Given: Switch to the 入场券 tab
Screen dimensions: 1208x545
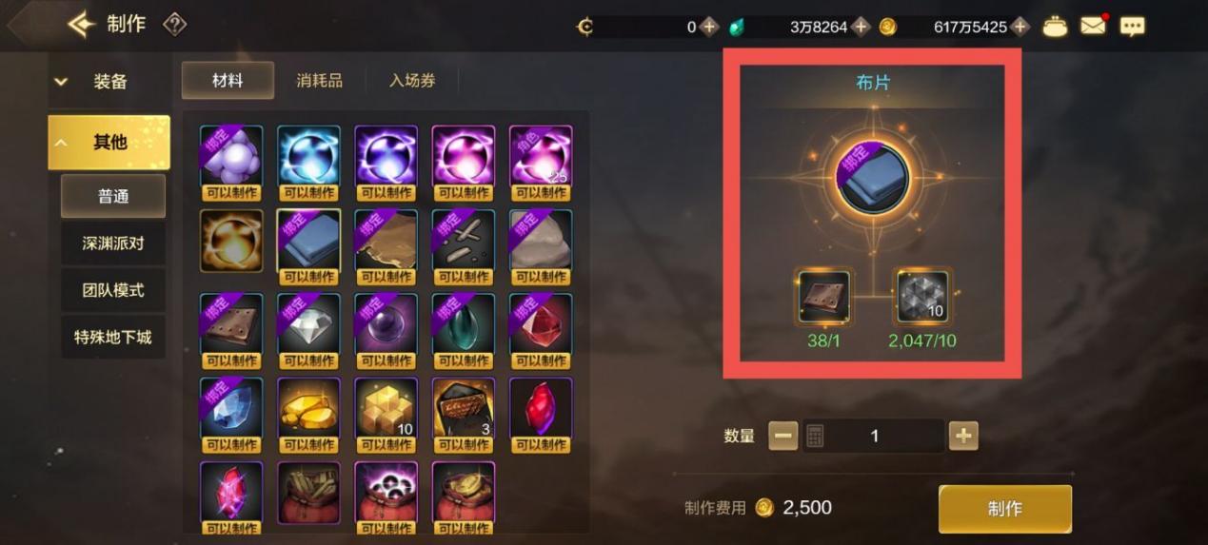Looking at the screenshot, I should tap(412, 81).
